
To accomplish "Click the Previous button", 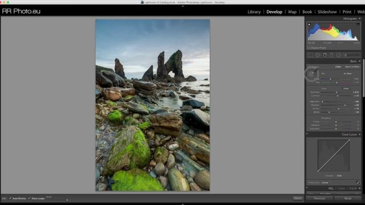I will (319, 198).
